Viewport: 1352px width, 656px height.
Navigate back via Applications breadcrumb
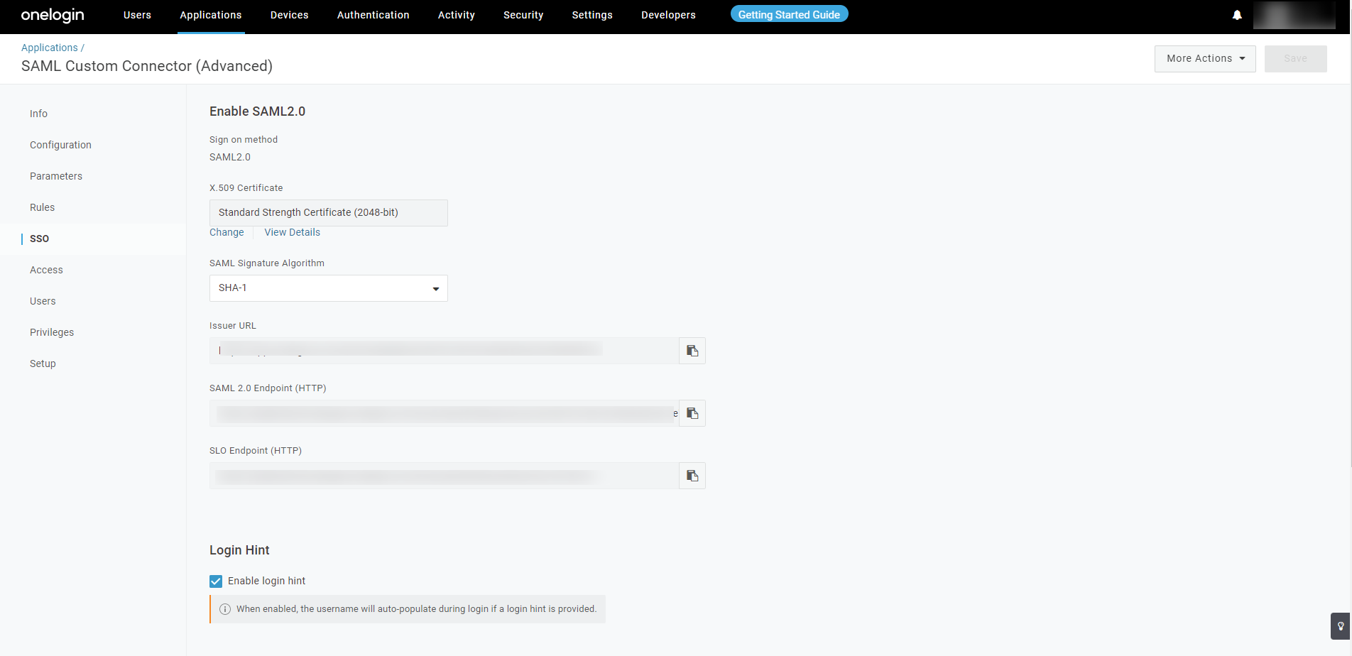pyautogui.click(x=49, y=48)
